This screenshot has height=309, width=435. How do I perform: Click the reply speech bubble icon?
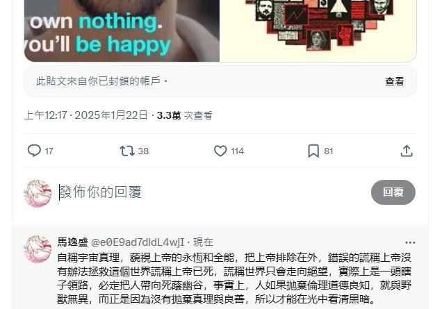click(x=34, y=151)
